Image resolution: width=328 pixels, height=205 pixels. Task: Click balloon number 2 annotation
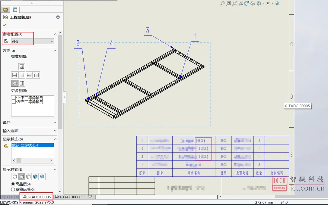(78, 43)
